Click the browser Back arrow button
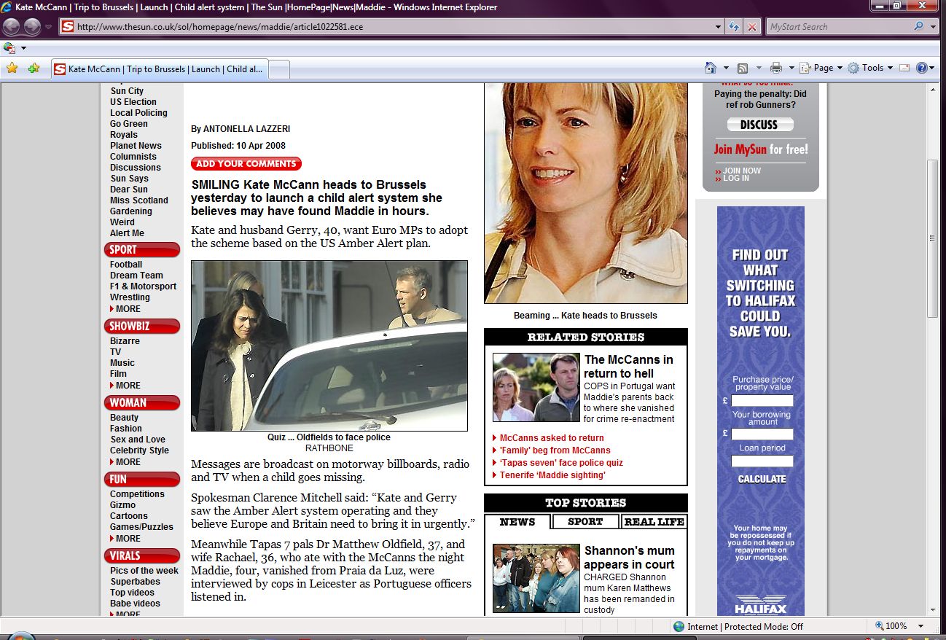The image size is (946, 640). point(12,27)
